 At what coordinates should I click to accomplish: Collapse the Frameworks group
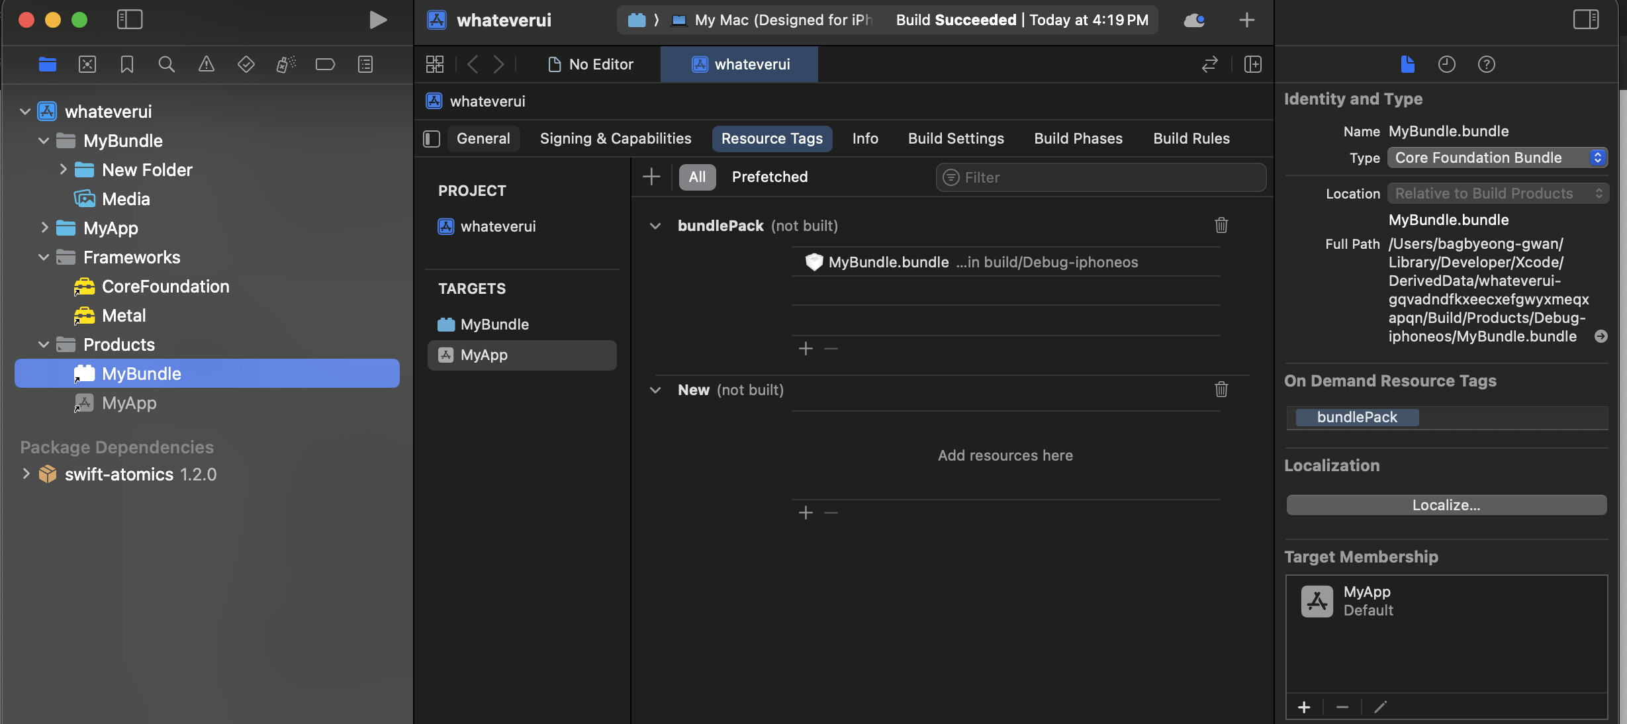pos(44,257)
